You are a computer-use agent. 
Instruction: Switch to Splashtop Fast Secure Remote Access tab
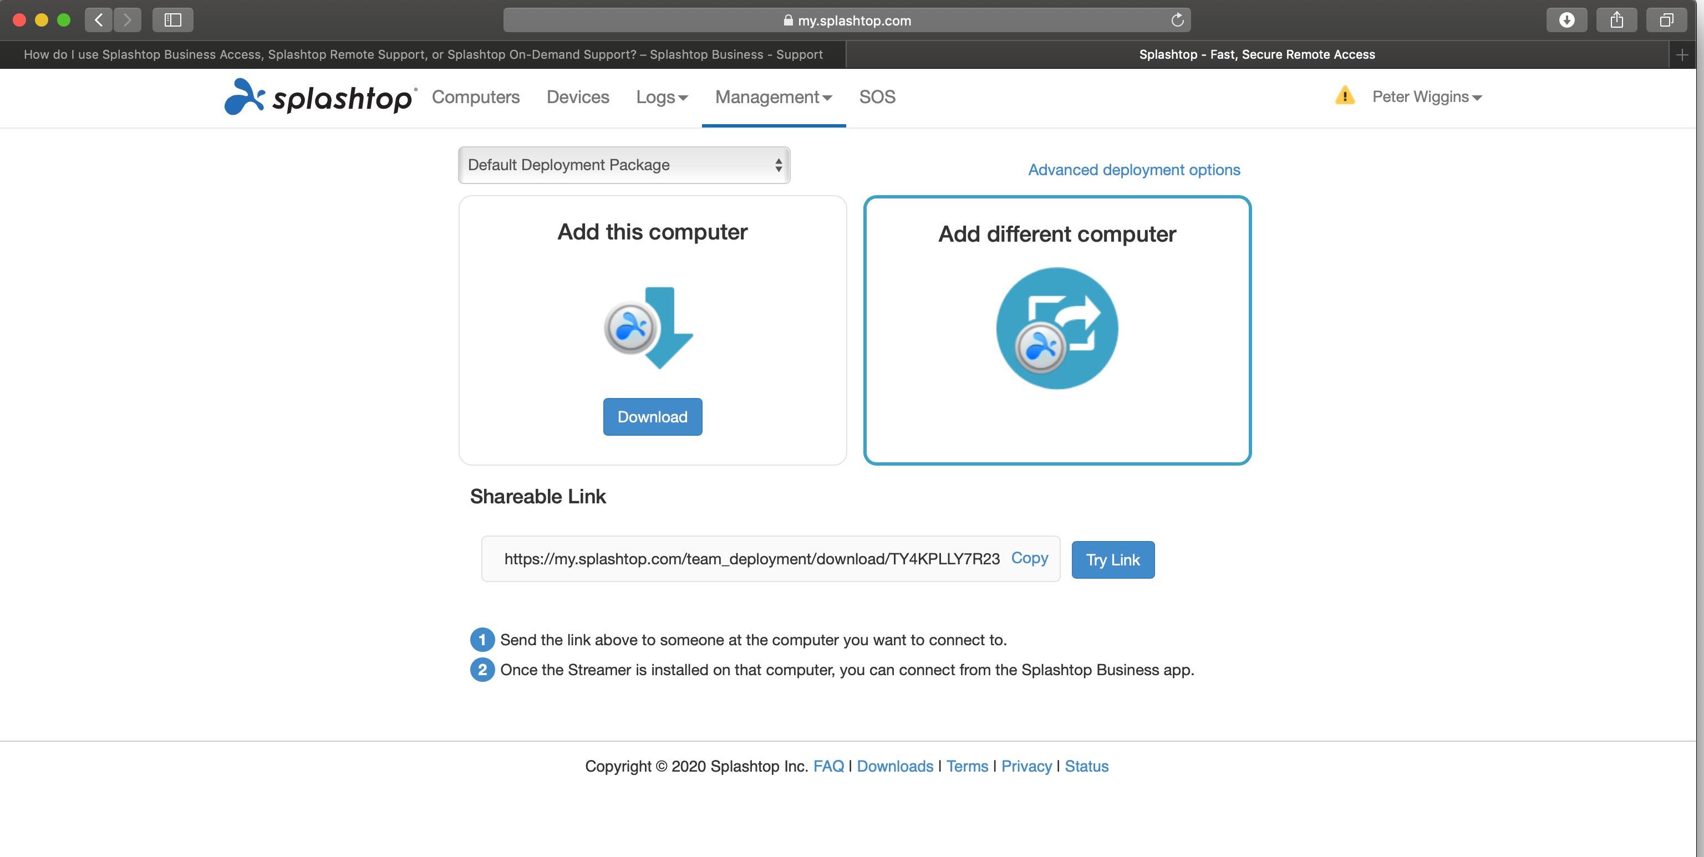[1257, 55]
